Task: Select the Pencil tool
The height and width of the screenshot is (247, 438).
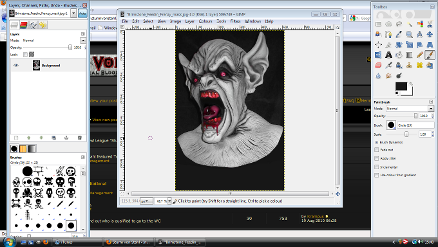Action: click(x=419, y=55)
